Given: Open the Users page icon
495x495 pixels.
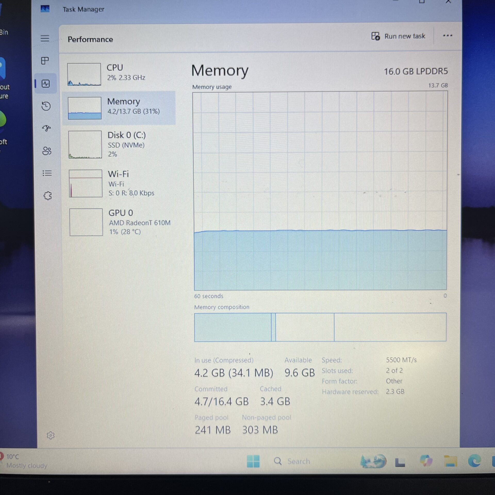Looking at the screenshot, I should point(47,151).
